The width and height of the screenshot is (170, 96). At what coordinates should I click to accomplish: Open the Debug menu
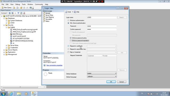pyautogui.click(x=18, y=4)
